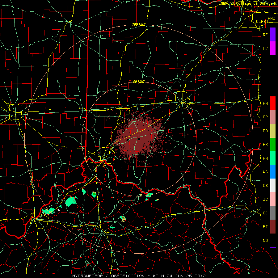The width and height of the screenshot is (278, 278).
Task: Click the "ND" legend label text
Action: point(265,241)
